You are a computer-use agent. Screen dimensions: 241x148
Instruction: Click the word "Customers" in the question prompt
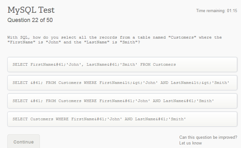point(182,38)
